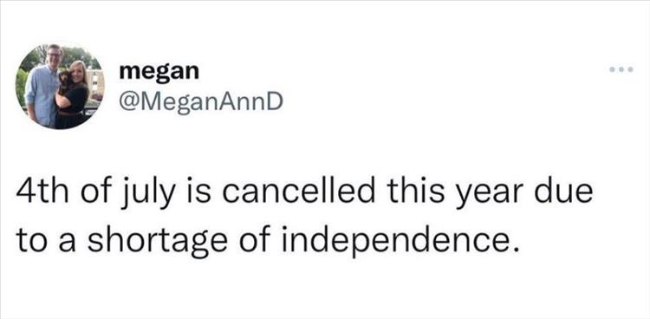Click the @ symbol in the handle
Viewport: 650px width, 319px height.
[x=128, y=102]
